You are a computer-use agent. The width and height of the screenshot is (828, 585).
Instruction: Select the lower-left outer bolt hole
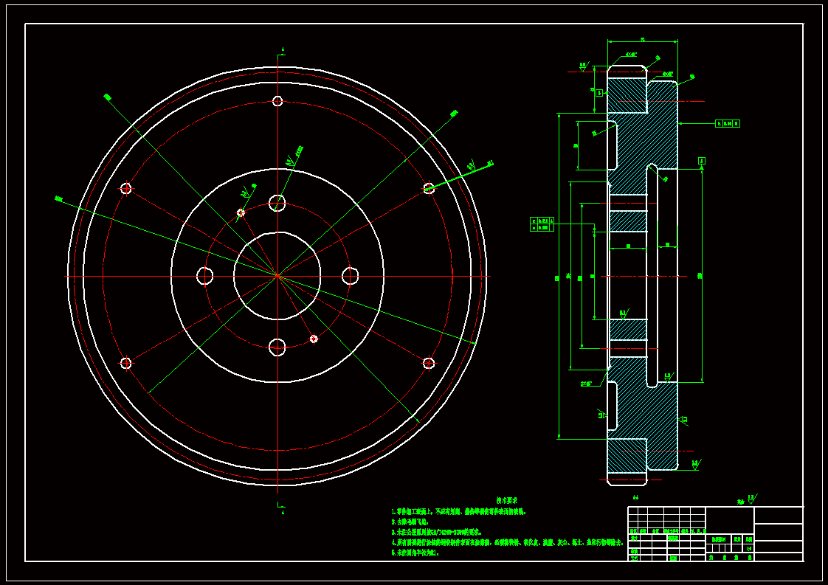(126, 363)
